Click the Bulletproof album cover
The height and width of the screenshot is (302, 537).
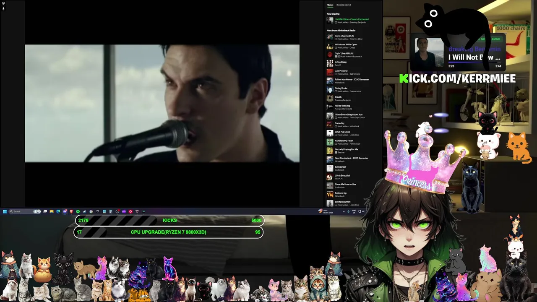click(x=330, y=168)
